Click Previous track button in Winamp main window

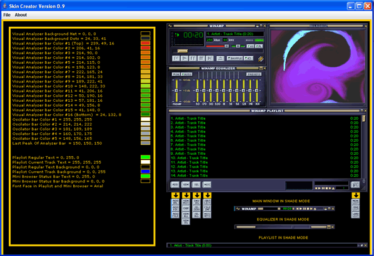pyautogui.click(x=176, y=58)
